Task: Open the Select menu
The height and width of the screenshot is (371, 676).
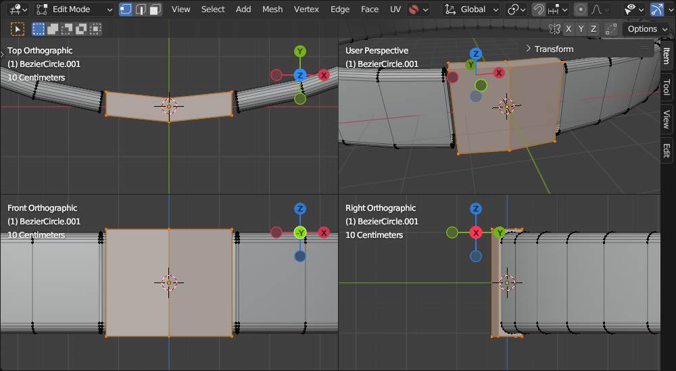Action: point(213,9)
